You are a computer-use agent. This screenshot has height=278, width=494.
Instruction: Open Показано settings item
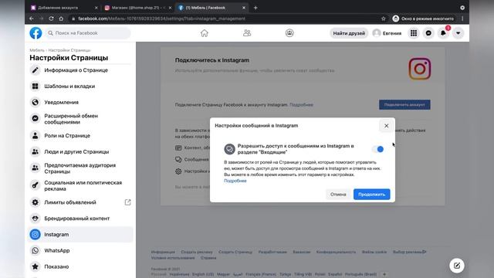(x=80, y=266)
